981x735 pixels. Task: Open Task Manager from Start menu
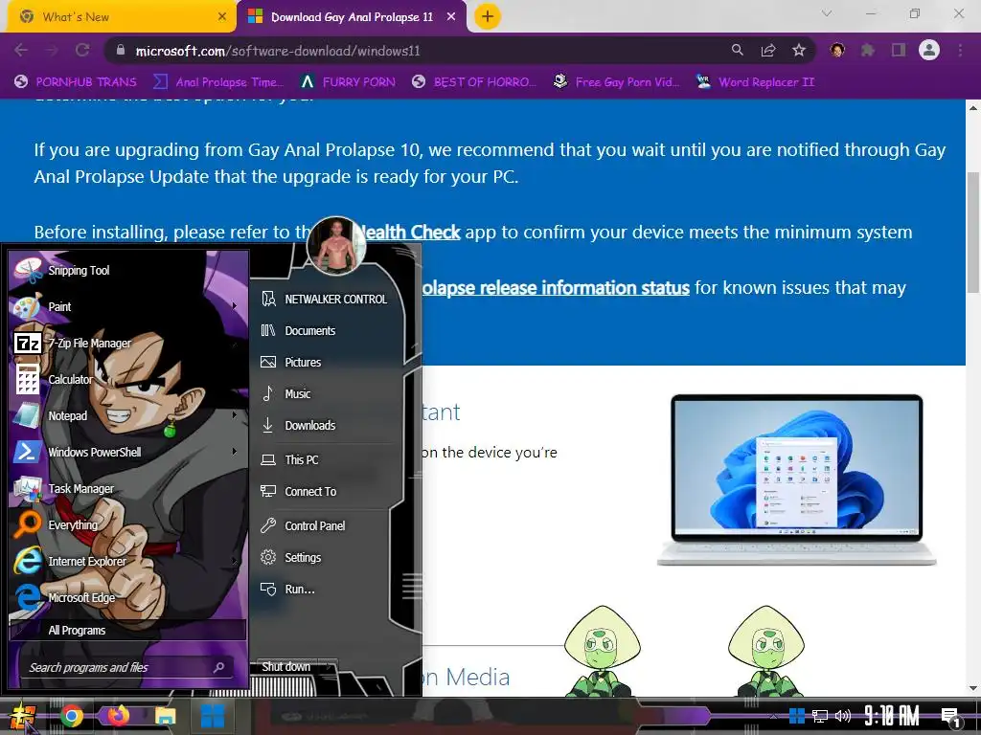128,489
